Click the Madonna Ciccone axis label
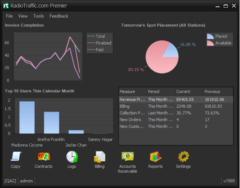The height and width of the screenshot is (188, 240). [x=27, y=145]
